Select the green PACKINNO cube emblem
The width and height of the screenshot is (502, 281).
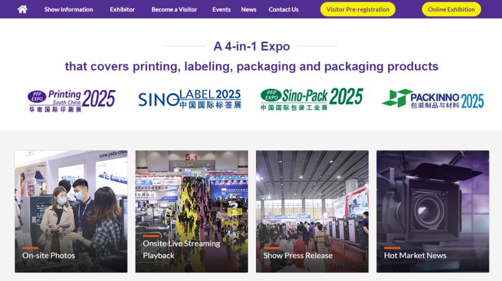click(397, 98)
